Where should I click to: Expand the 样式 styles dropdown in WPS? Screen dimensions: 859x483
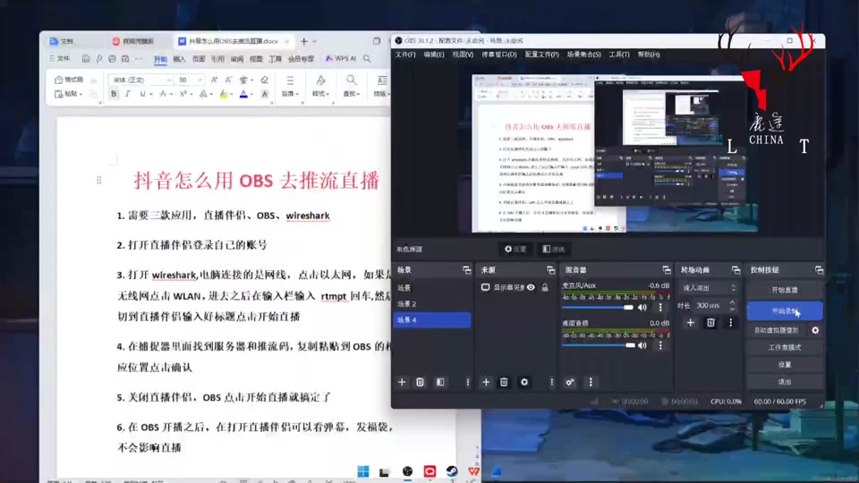pyautogui.click(x=320, y=94)
